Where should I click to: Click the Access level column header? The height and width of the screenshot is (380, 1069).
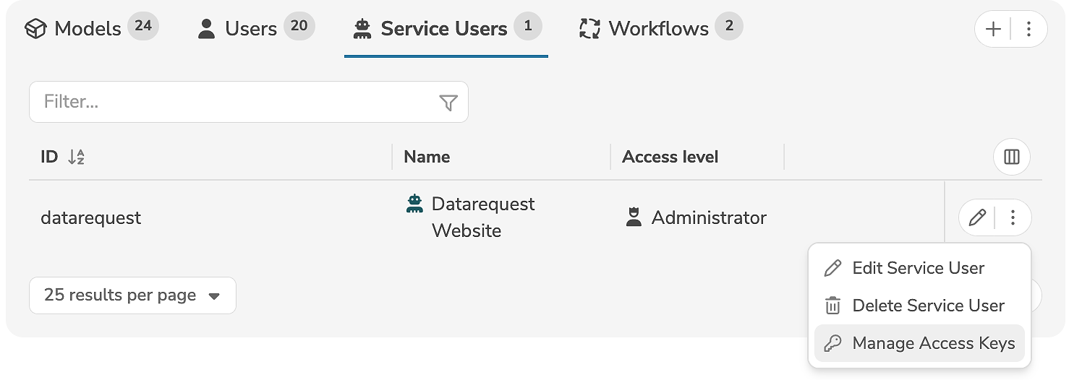point(670,157)
